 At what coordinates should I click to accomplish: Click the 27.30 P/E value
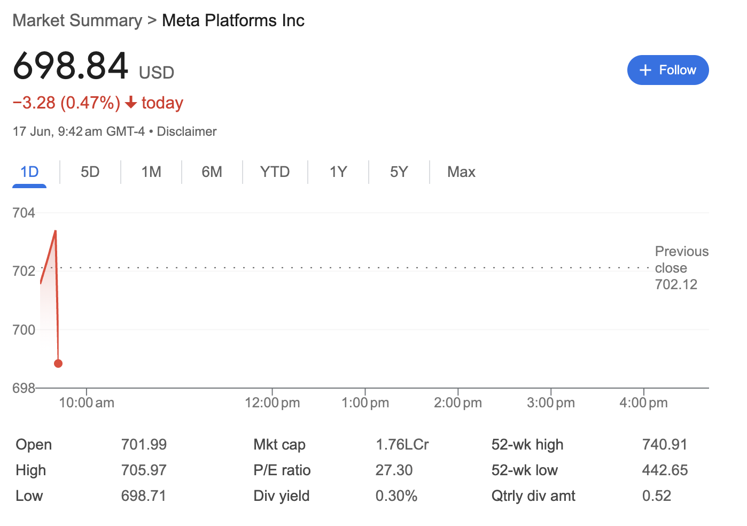(x=394, y=470)
